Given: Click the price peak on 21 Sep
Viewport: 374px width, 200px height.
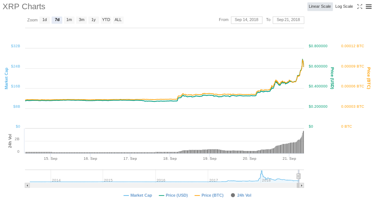Looking at the screenshot, I should tap(303, 59).
